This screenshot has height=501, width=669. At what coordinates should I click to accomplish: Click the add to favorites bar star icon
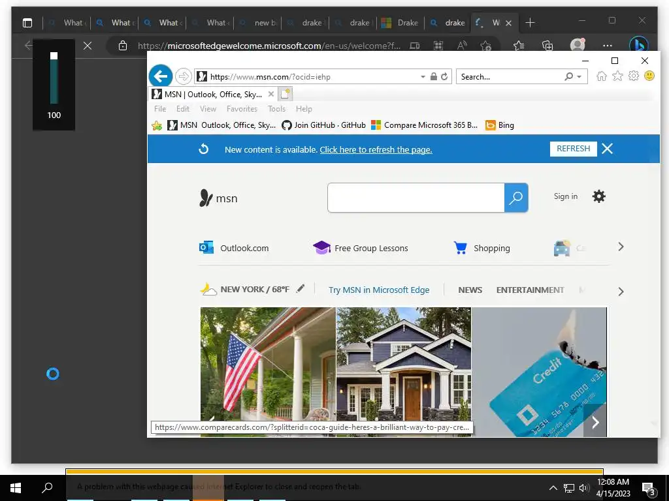[x=157, y=125]
